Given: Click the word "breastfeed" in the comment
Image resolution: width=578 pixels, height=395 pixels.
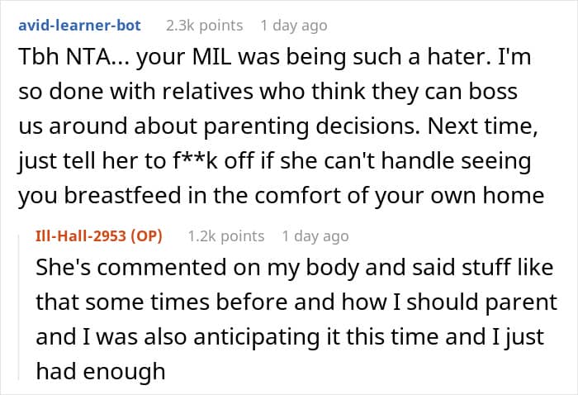Looking at the screenshot, I should point(123,195).
